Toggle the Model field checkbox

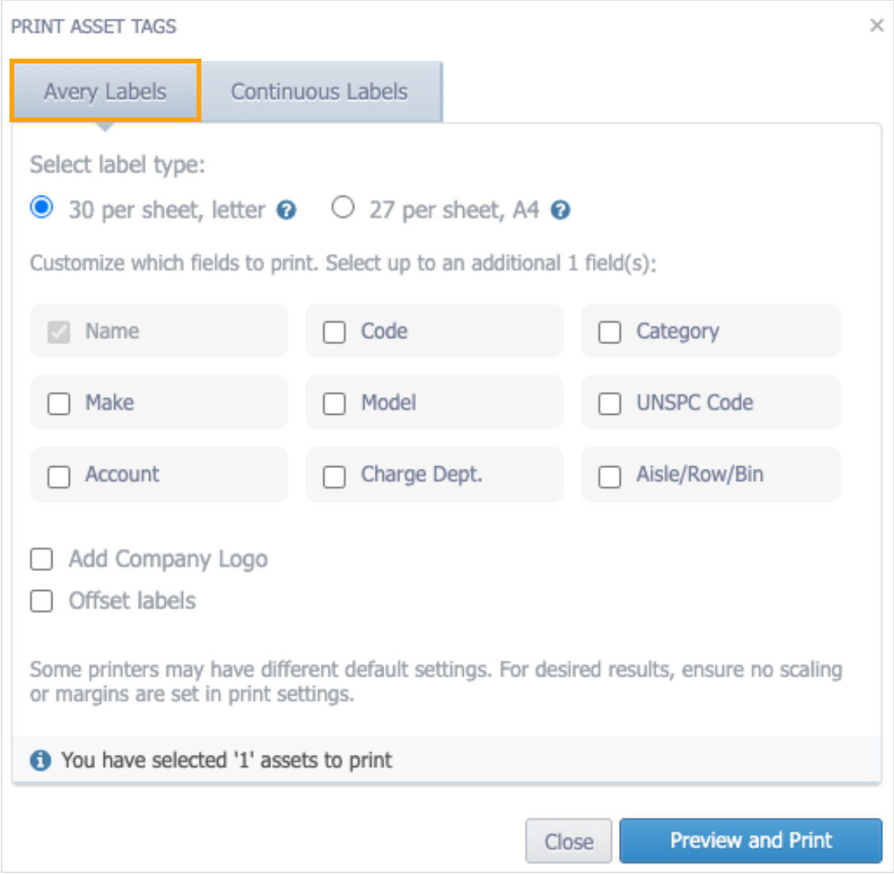pyautogui.click(x=334, y=404)
